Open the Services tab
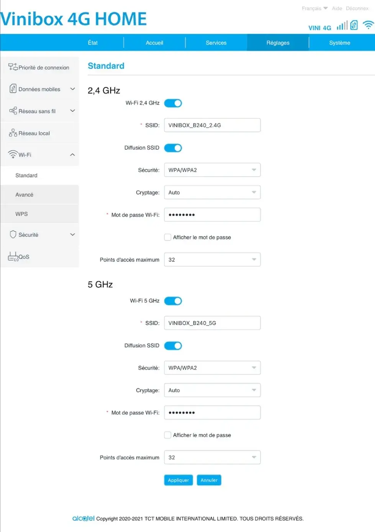 [216, 43]
